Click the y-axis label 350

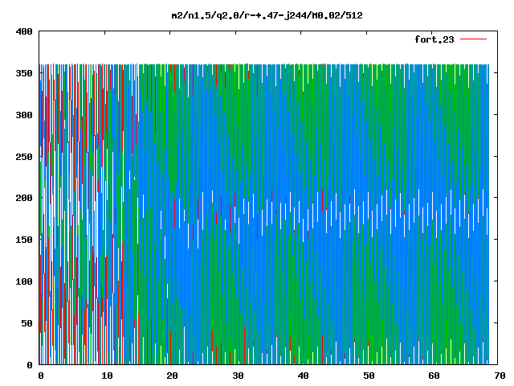click(24, 73)
